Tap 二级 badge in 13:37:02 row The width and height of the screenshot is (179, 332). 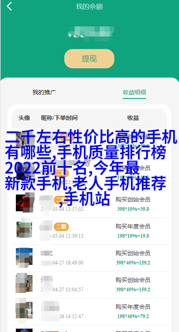[x=61, y=200]
